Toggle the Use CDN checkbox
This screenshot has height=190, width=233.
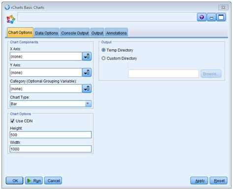coord(12,121)
